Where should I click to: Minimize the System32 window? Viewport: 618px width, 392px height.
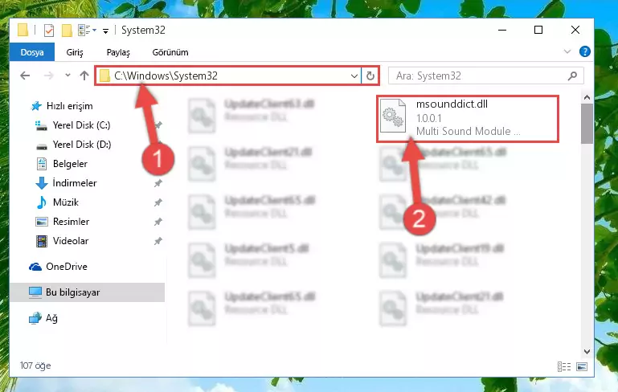(502, 30)
